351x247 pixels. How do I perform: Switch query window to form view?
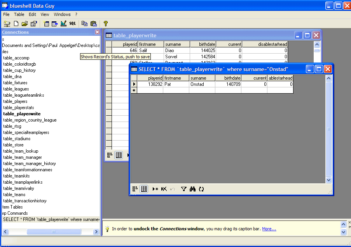[x=135, y=189]
